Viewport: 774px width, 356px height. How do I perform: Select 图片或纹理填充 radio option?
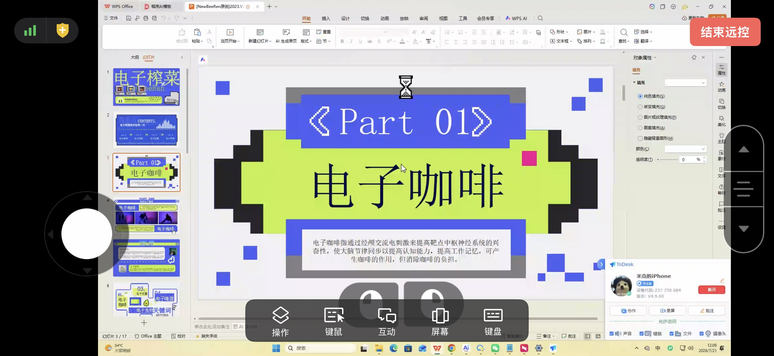(x=640, y=117)
